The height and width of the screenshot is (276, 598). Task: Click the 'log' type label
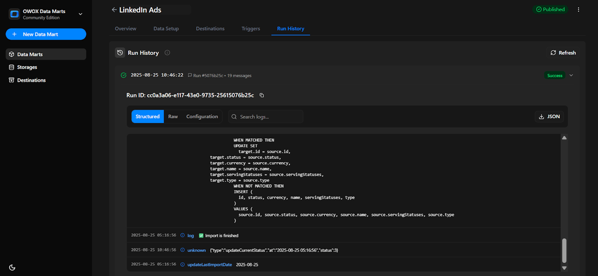click(x=190, y=236)
